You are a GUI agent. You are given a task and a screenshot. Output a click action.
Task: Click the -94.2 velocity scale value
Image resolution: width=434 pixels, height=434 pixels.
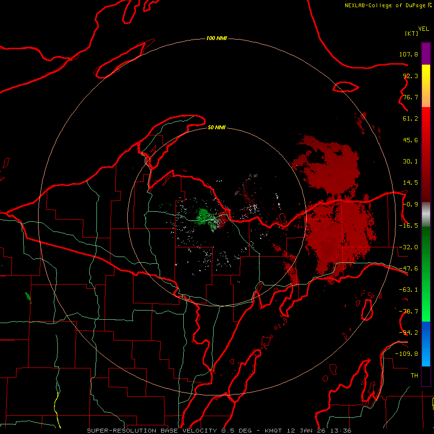408,332
